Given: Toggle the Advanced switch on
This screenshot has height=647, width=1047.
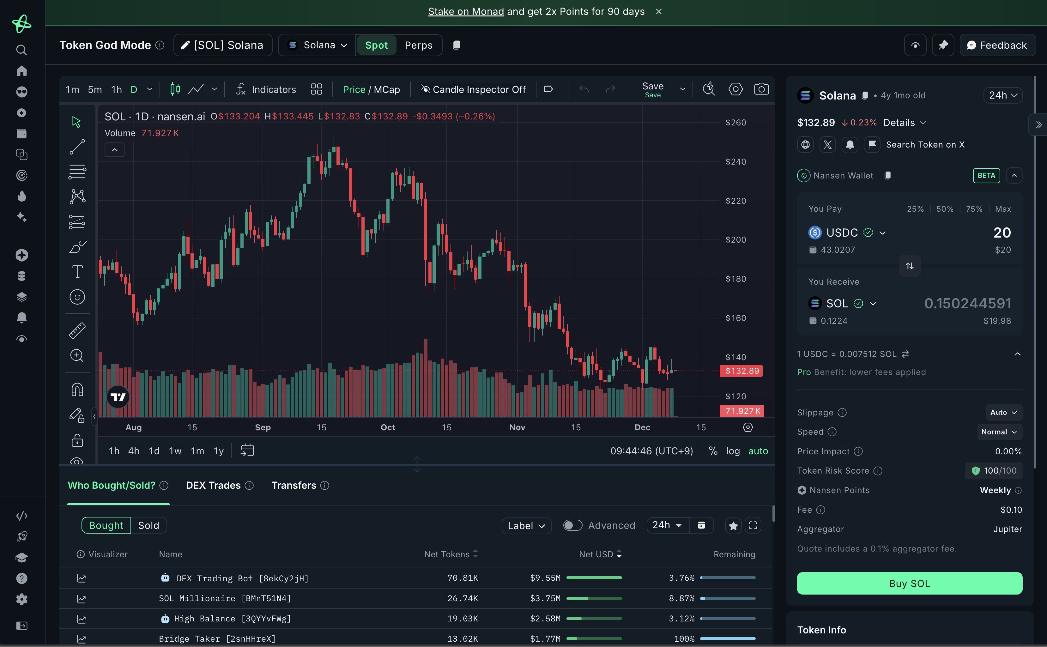Looking at the screenshot, I should (572, 525).
